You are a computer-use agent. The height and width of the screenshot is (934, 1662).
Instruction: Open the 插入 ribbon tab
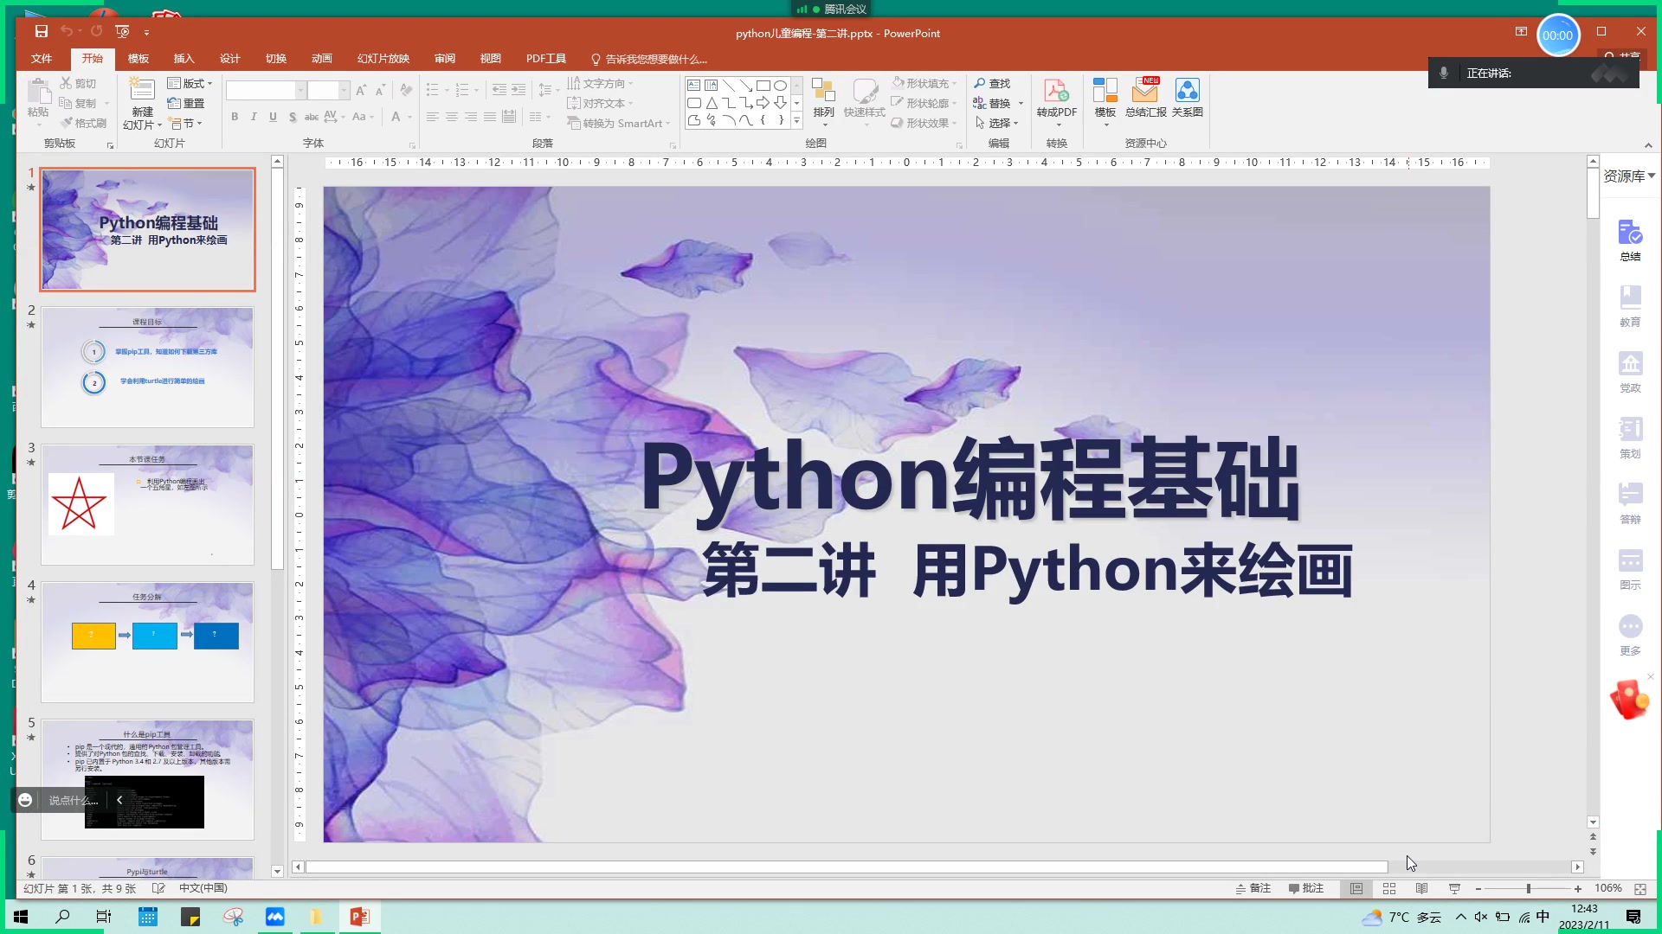[184, 58]
